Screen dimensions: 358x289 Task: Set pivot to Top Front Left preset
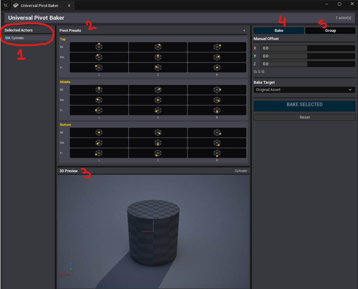[99, 67]
